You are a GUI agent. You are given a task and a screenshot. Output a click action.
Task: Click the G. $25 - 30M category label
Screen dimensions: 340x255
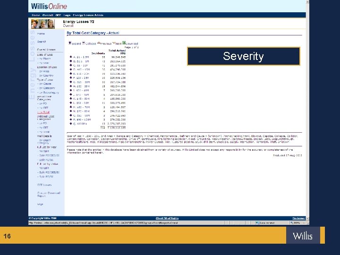pos(81,82)
